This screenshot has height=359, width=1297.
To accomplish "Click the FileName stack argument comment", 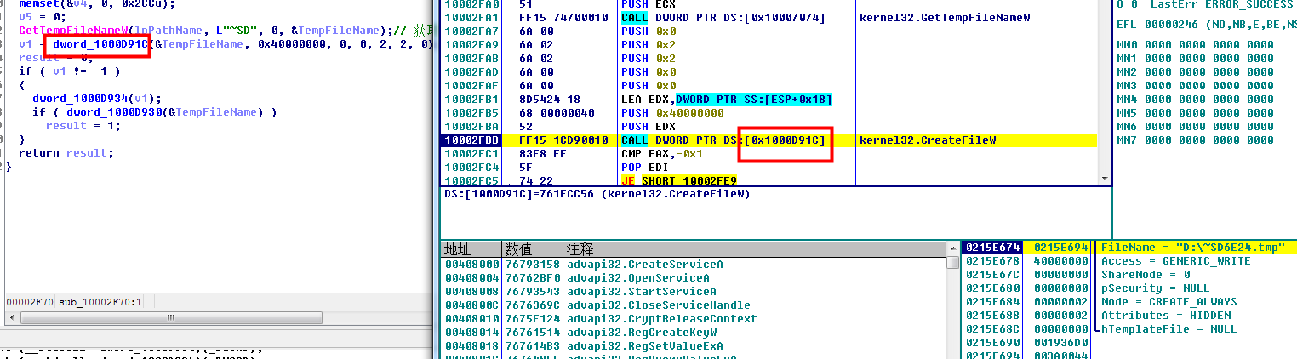I will point(1193,248).
